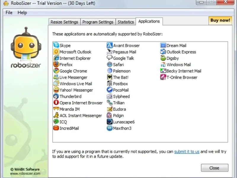
Task: Click the Google Chrome icon
Action: click(x=56, y=71)
